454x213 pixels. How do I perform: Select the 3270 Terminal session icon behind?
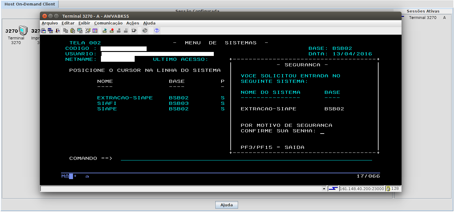(16, 35)
